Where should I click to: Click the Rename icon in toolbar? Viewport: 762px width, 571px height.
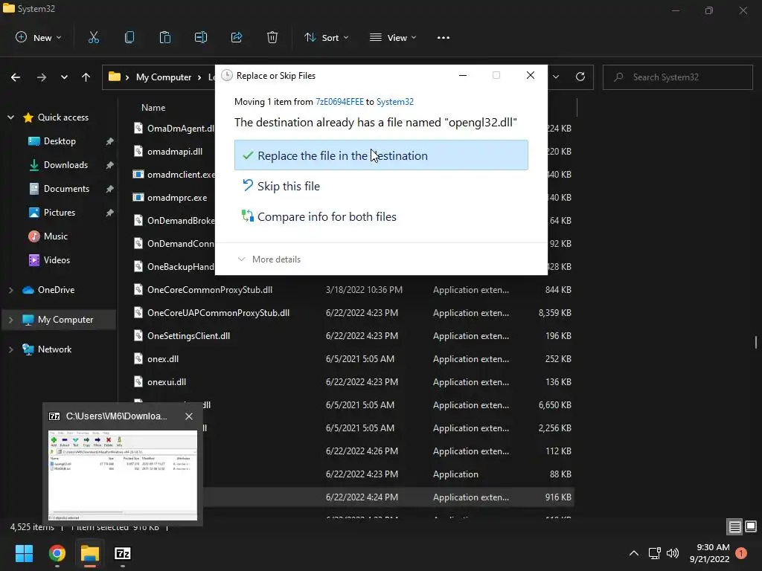pos(201,37)
